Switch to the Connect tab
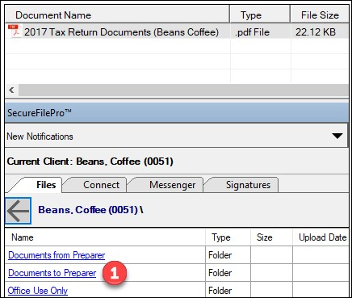The width and height of the screenshot is (352, 298). [x=101, y=185]
